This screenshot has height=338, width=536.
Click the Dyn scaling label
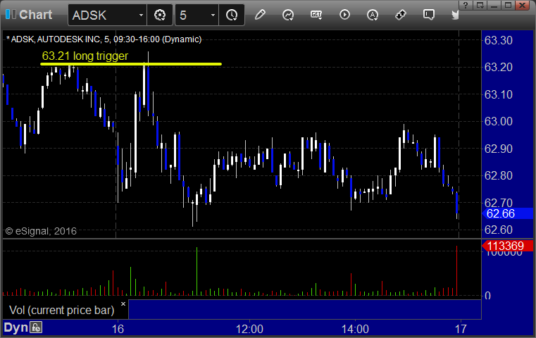tap(15, 327)
